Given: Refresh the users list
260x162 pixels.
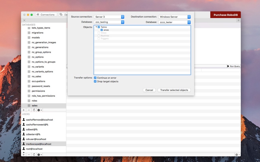Looking at the screenshot, I should [x=34, y=155].
